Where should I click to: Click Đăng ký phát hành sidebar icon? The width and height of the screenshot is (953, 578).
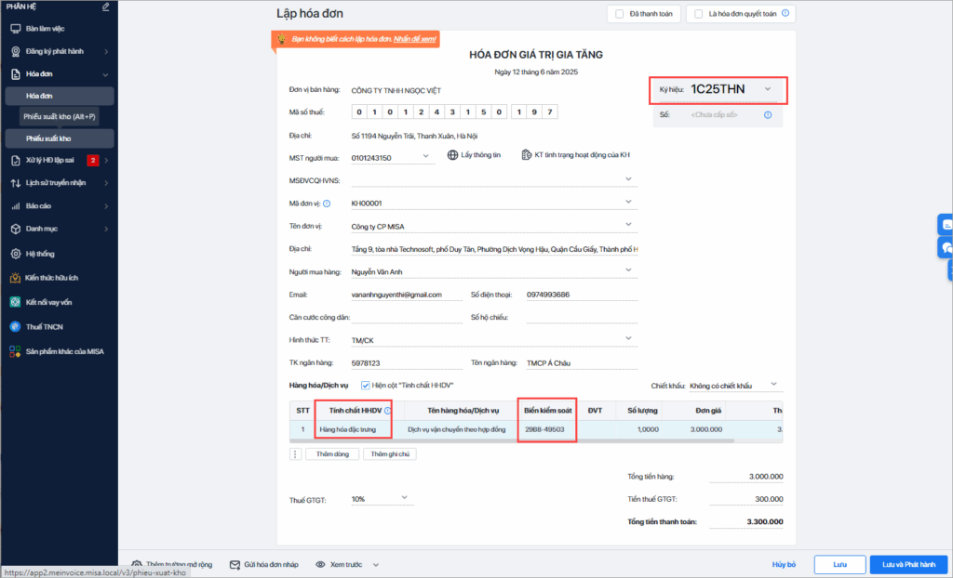coord(16,52)
